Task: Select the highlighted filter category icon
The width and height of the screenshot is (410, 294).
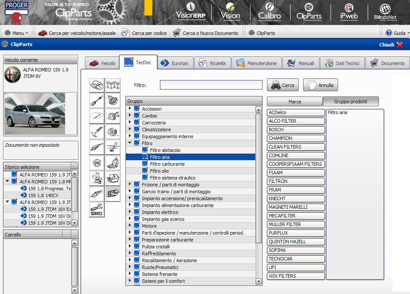Action: pos(113,194)
